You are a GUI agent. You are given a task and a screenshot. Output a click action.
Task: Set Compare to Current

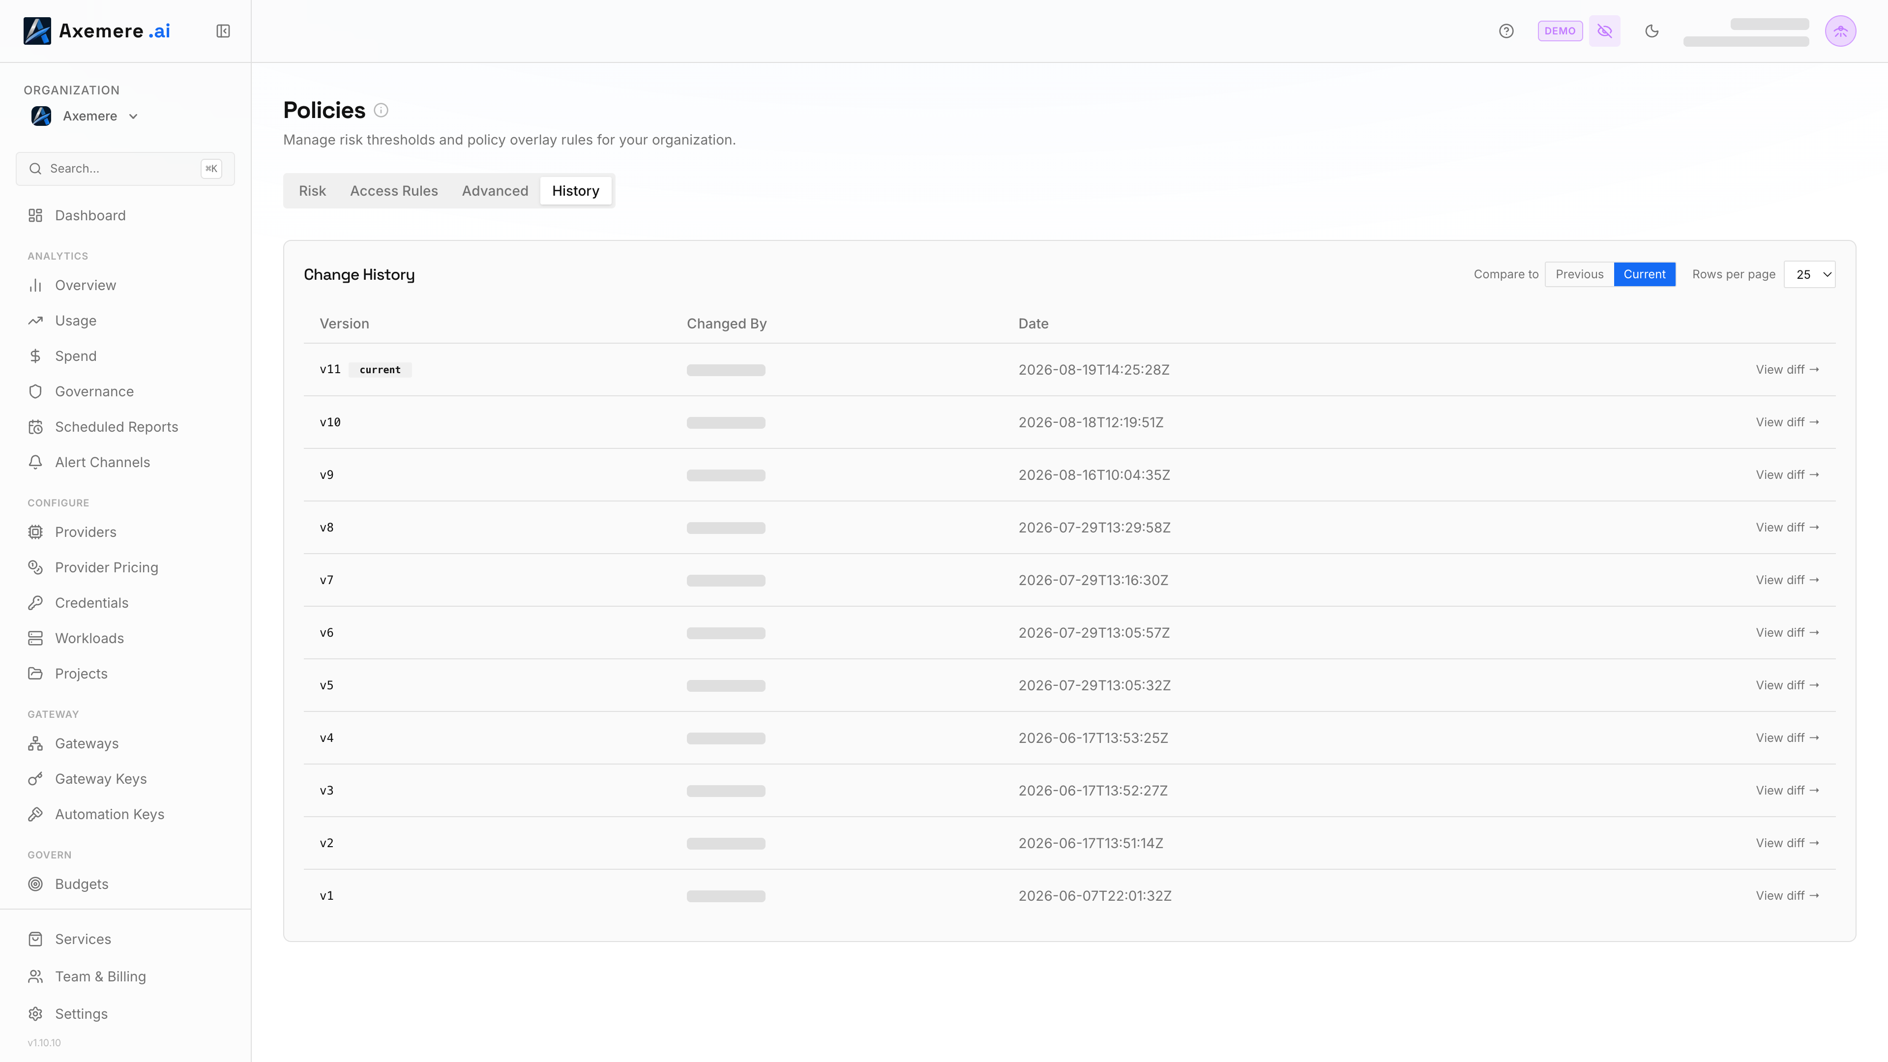pyautogui.click(x=1644, y=274)
